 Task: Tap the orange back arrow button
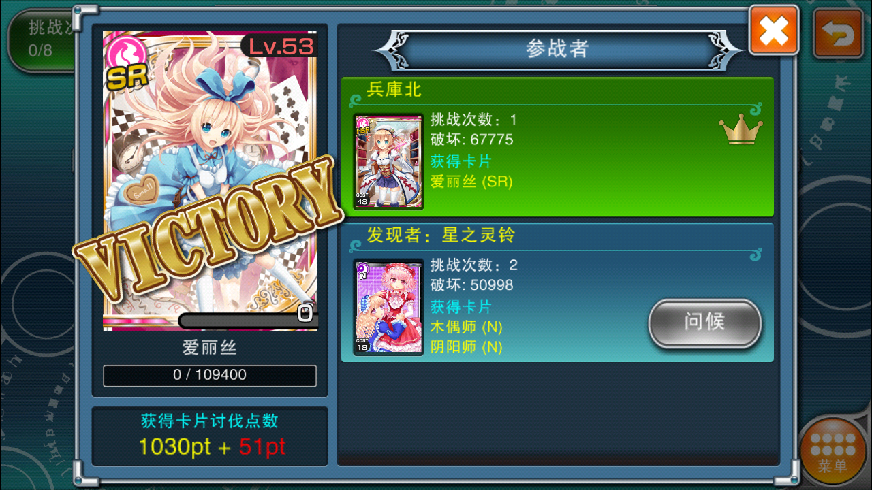[837, 33]
